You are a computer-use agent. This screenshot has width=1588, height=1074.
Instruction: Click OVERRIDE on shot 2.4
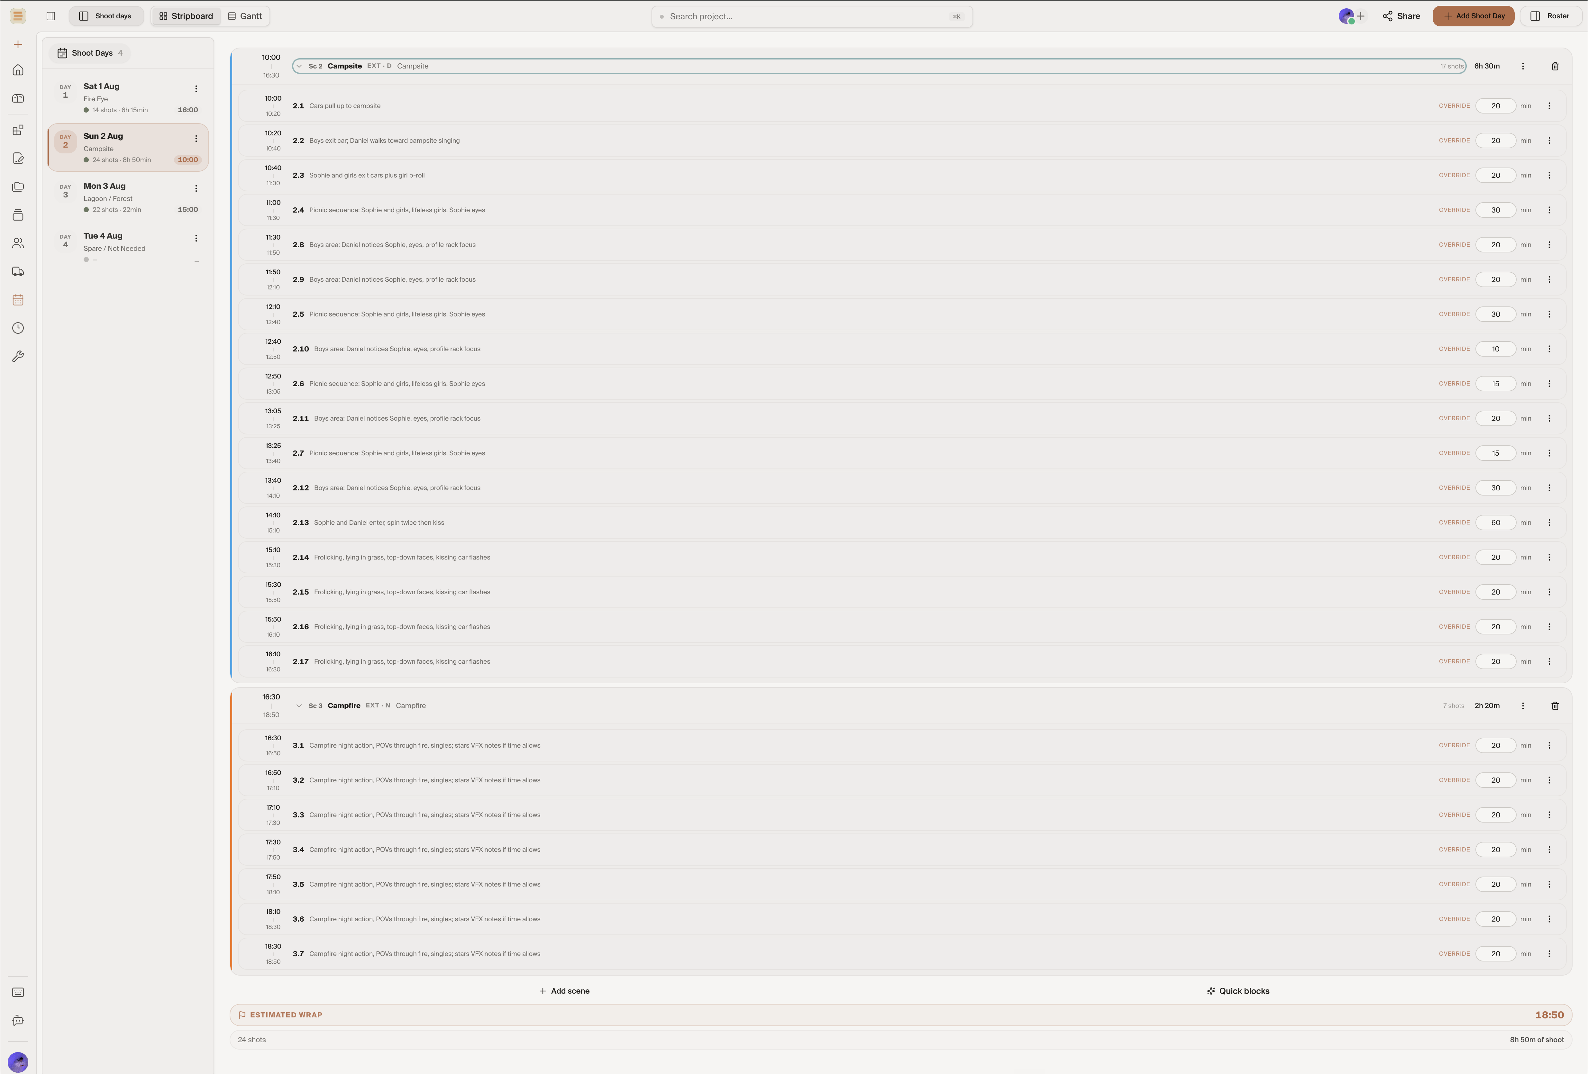1454,210
